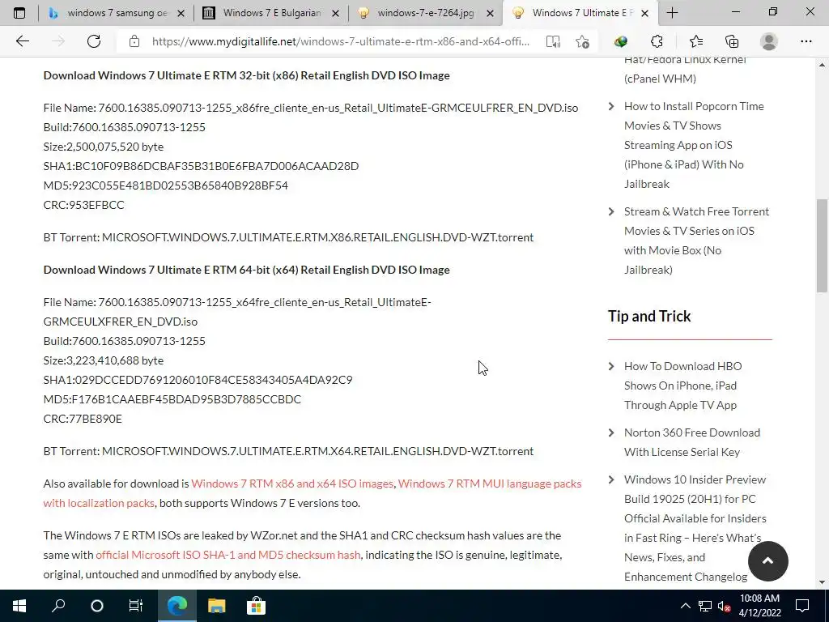Open the Windows Start menu

19,606
